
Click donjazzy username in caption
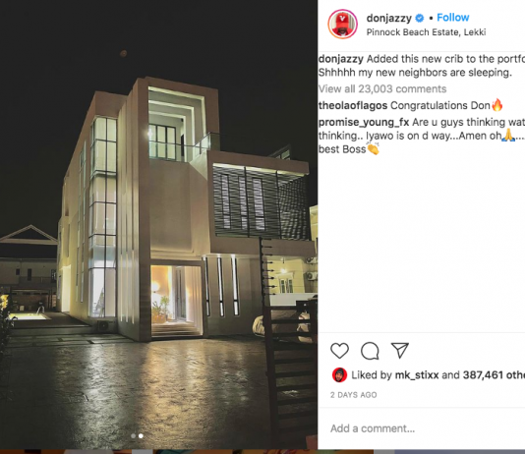click(341, 59)
